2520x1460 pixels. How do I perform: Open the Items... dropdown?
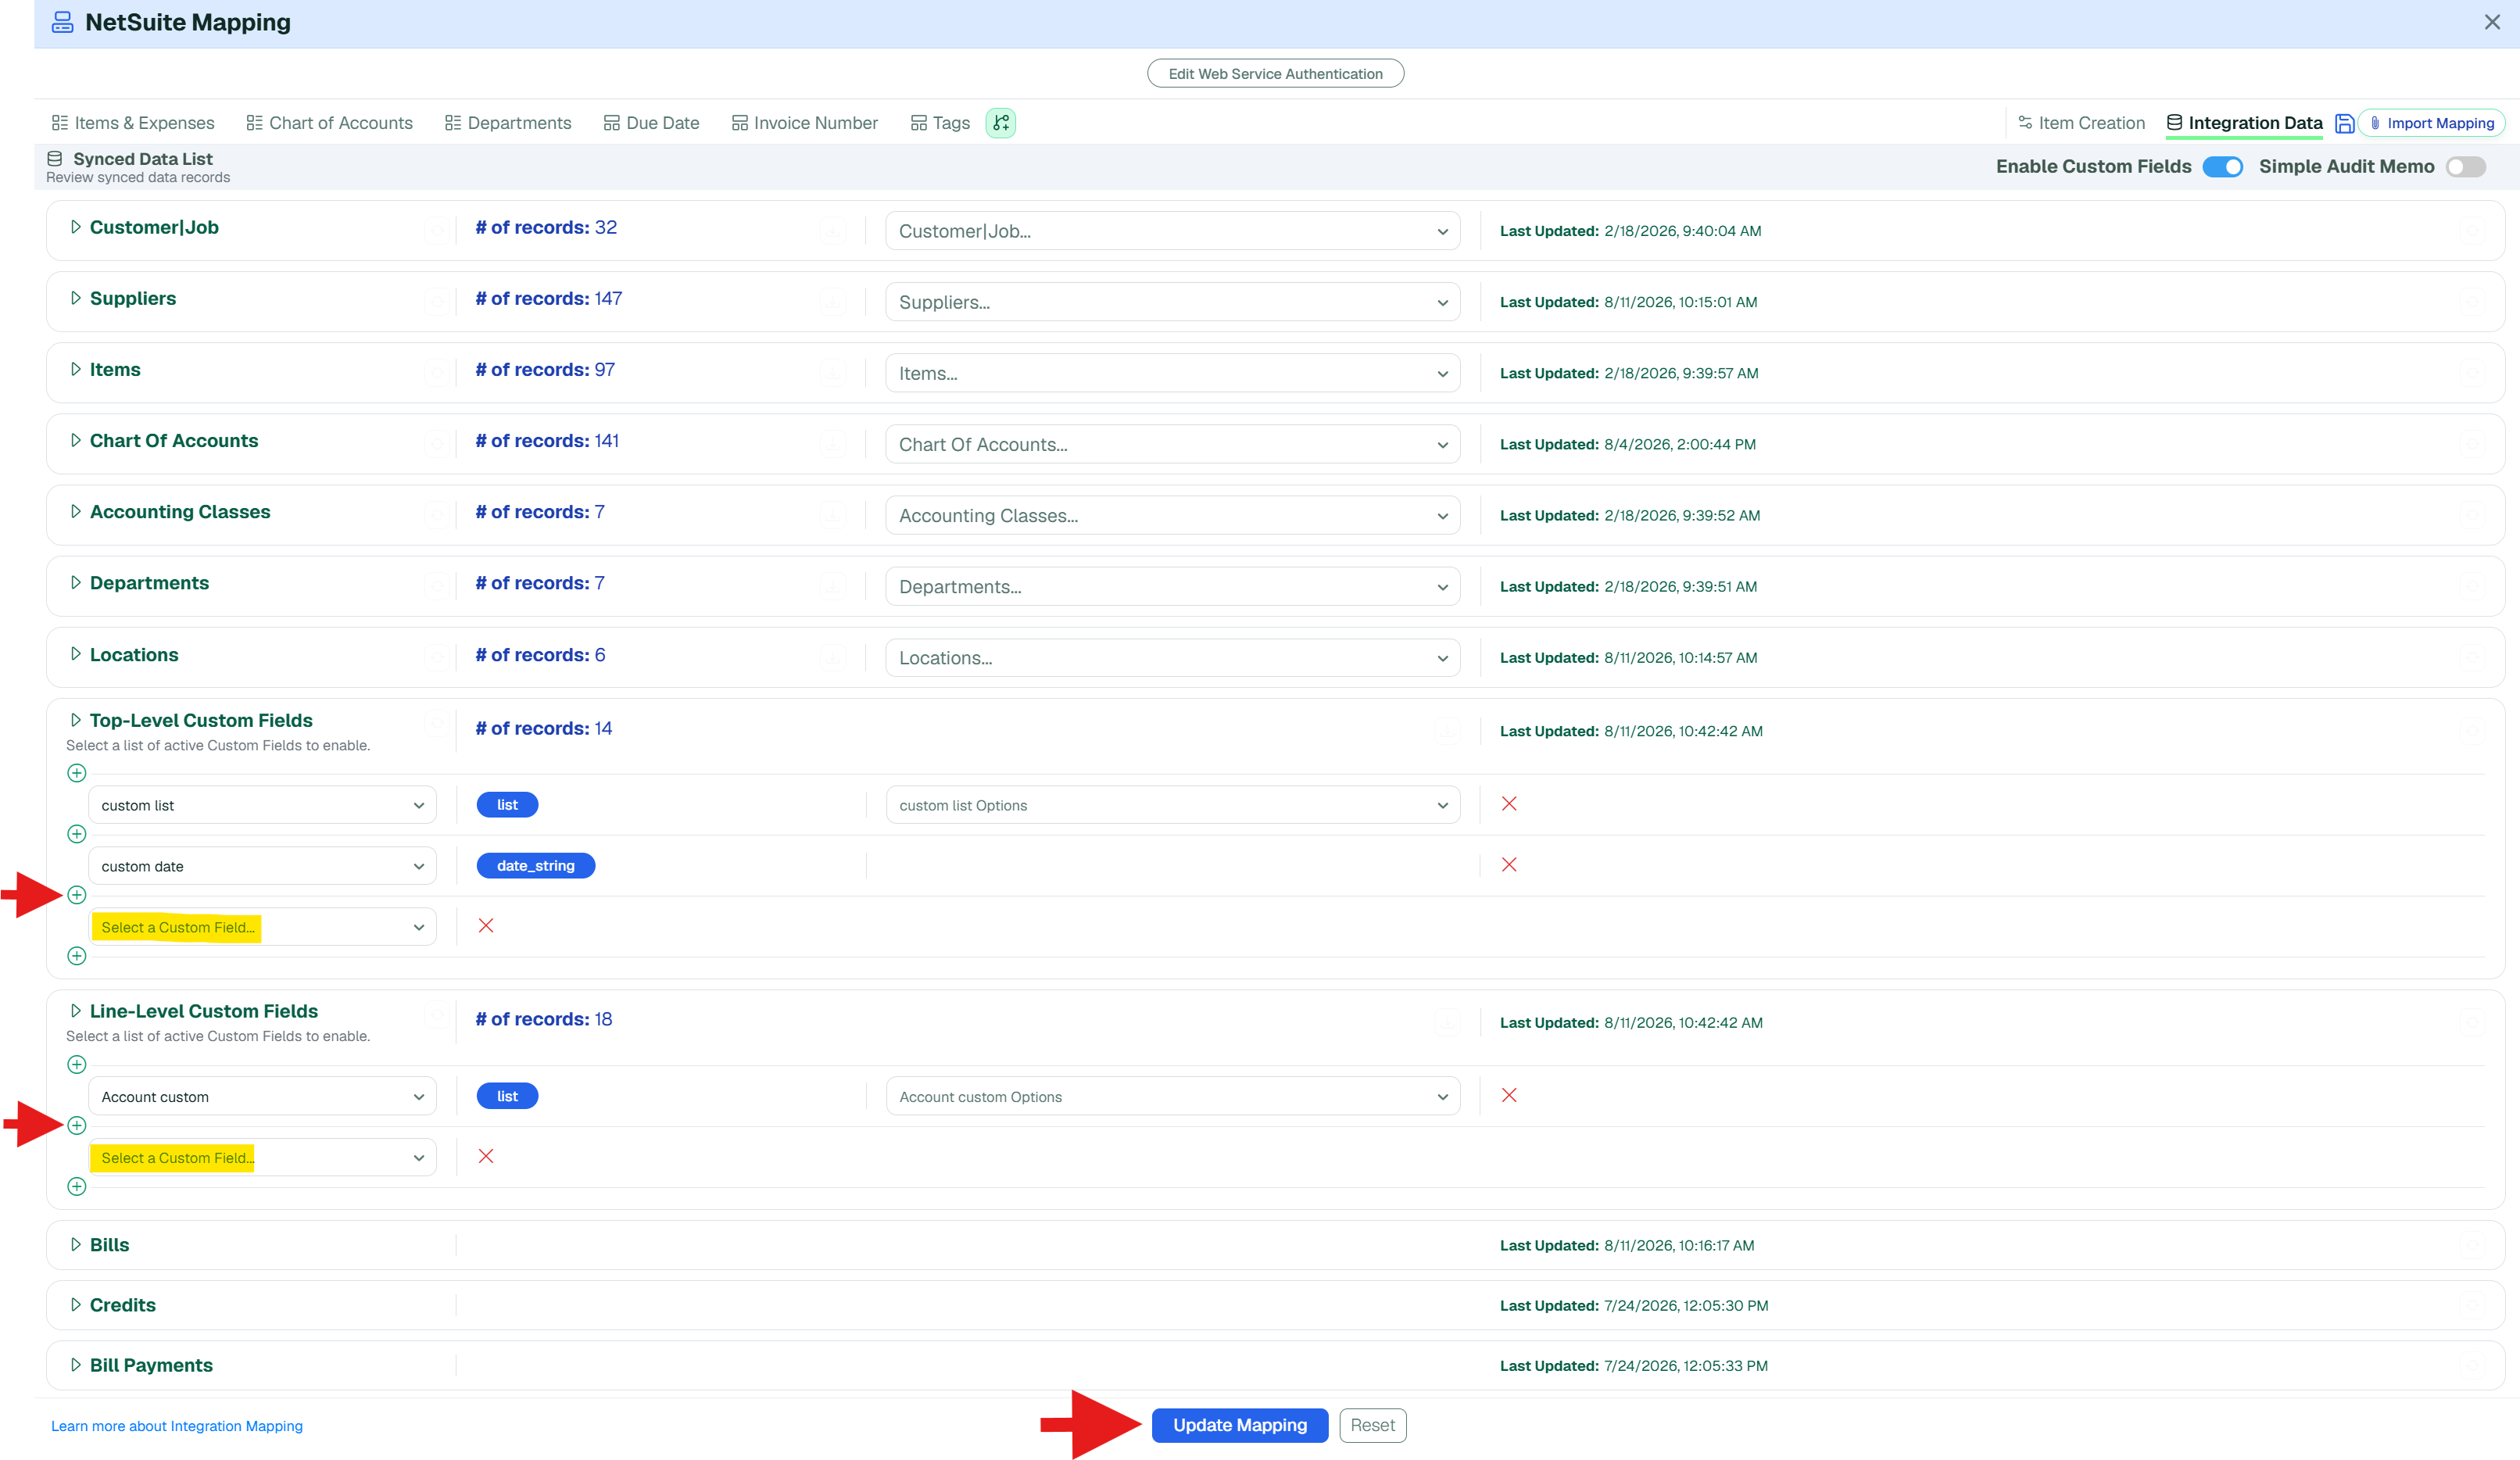point(1172,373)
